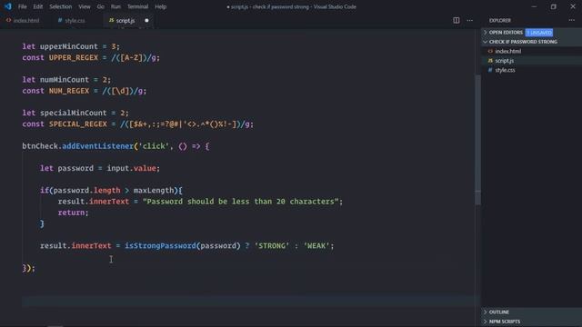Open the Terminal menu

coord(137,6)
